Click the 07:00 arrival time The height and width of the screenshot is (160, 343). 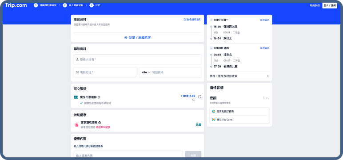(x=217, y=66)
